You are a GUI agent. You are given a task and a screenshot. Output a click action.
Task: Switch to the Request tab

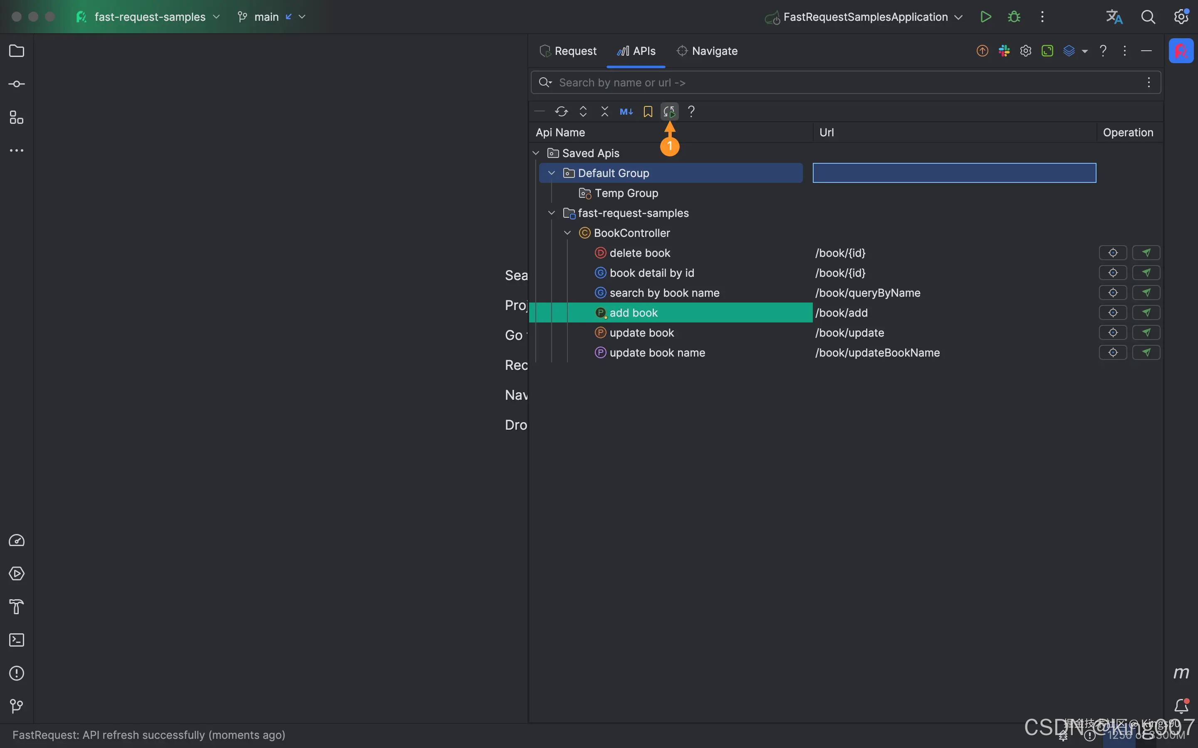pyautogui.click(x=568, y=51)
